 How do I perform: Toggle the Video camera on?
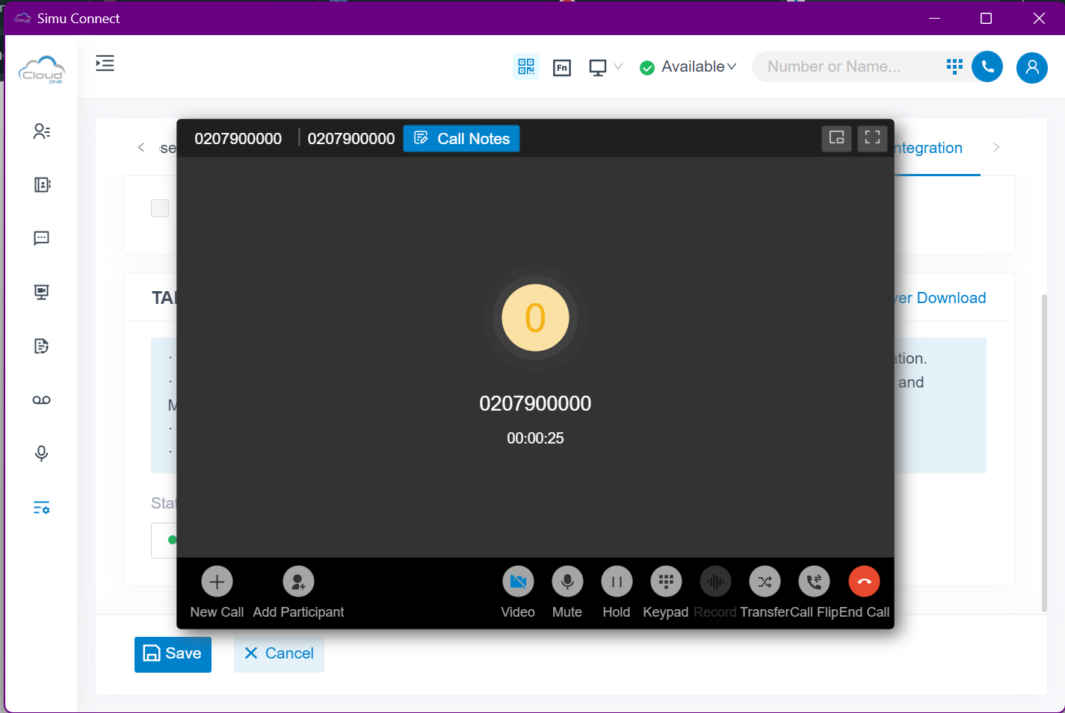(x=518, y=582)
